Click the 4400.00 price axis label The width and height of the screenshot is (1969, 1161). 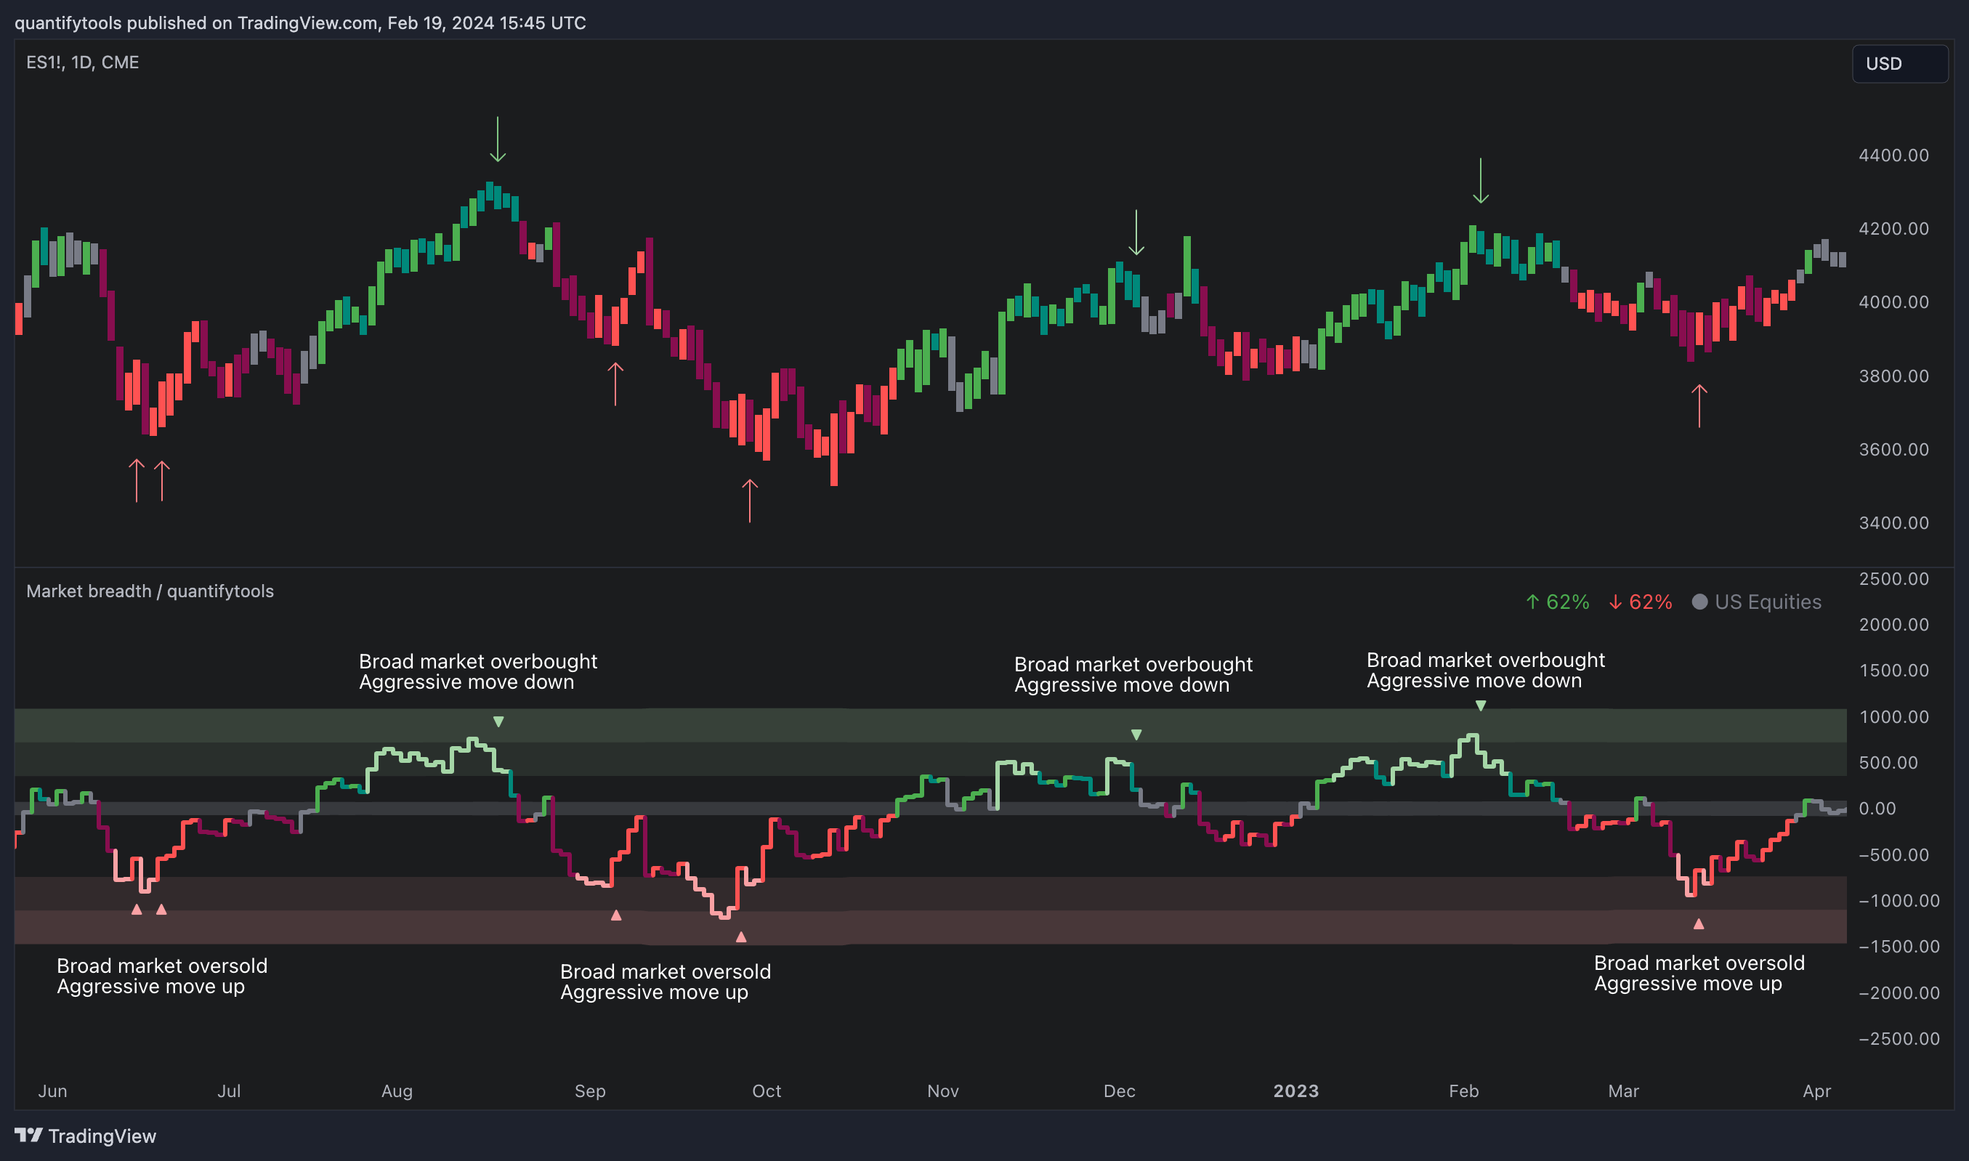coord(1894,155)
